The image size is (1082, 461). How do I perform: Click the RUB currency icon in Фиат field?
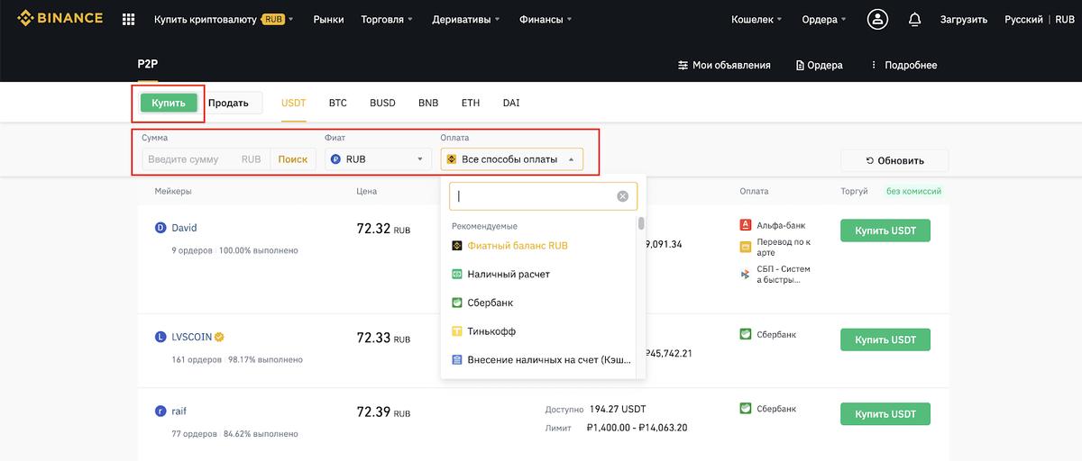(335, 159)
